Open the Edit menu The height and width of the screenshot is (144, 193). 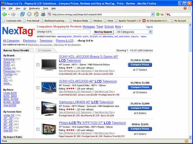pyautogui.click(x=10, y=8)
